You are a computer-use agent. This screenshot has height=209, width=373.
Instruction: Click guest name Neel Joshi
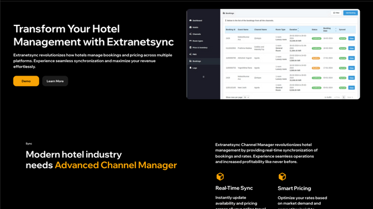242,88
